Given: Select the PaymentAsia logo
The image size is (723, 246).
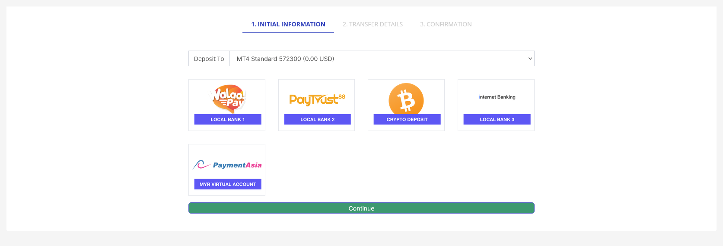Looking at the screenshot, I should point(227,165).
